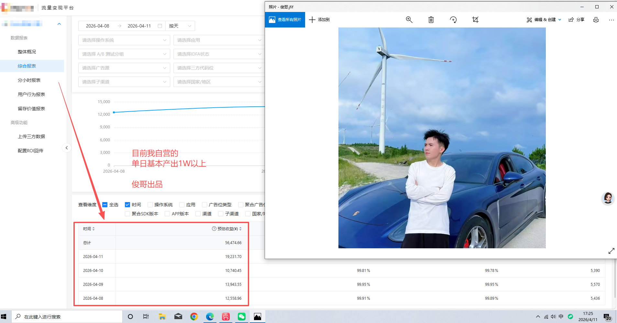This screenshot has height=323, width=617.
Task: Print the current photo
Action: pos(595,20)
